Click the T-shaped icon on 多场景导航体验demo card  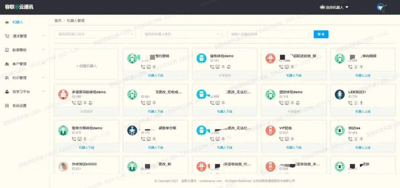pos(85,103)
